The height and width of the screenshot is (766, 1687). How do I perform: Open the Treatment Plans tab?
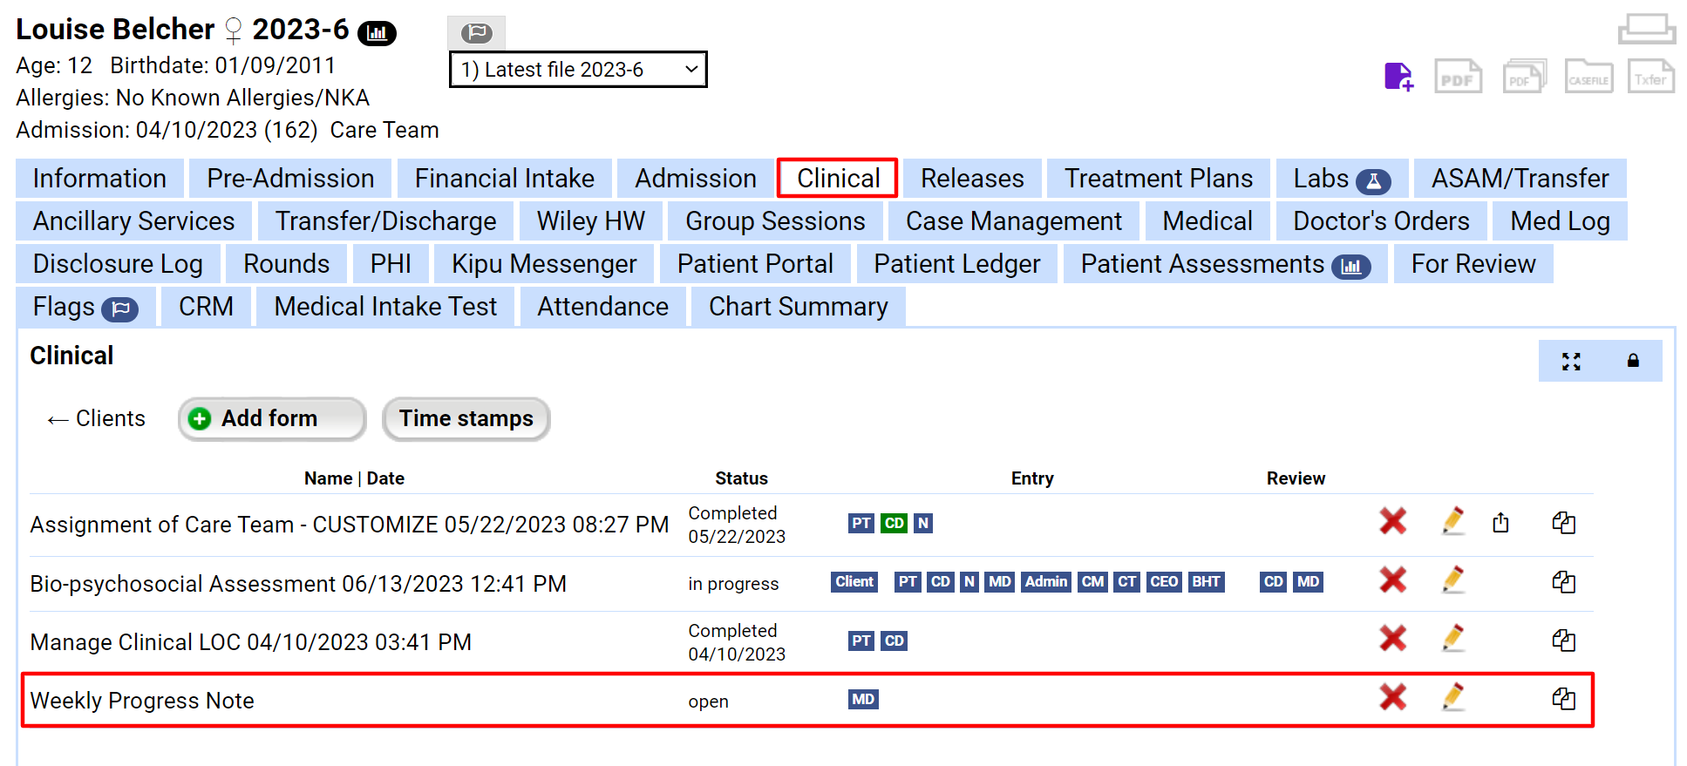[1158, 179]
